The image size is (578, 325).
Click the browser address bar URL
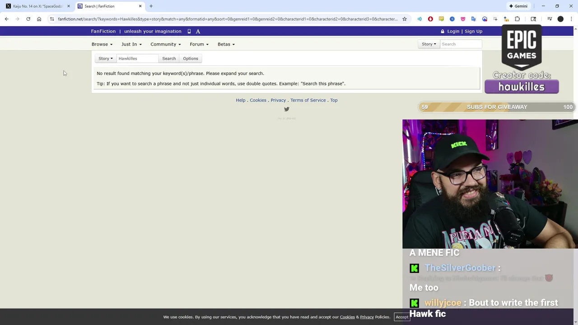tap(228, 19)
